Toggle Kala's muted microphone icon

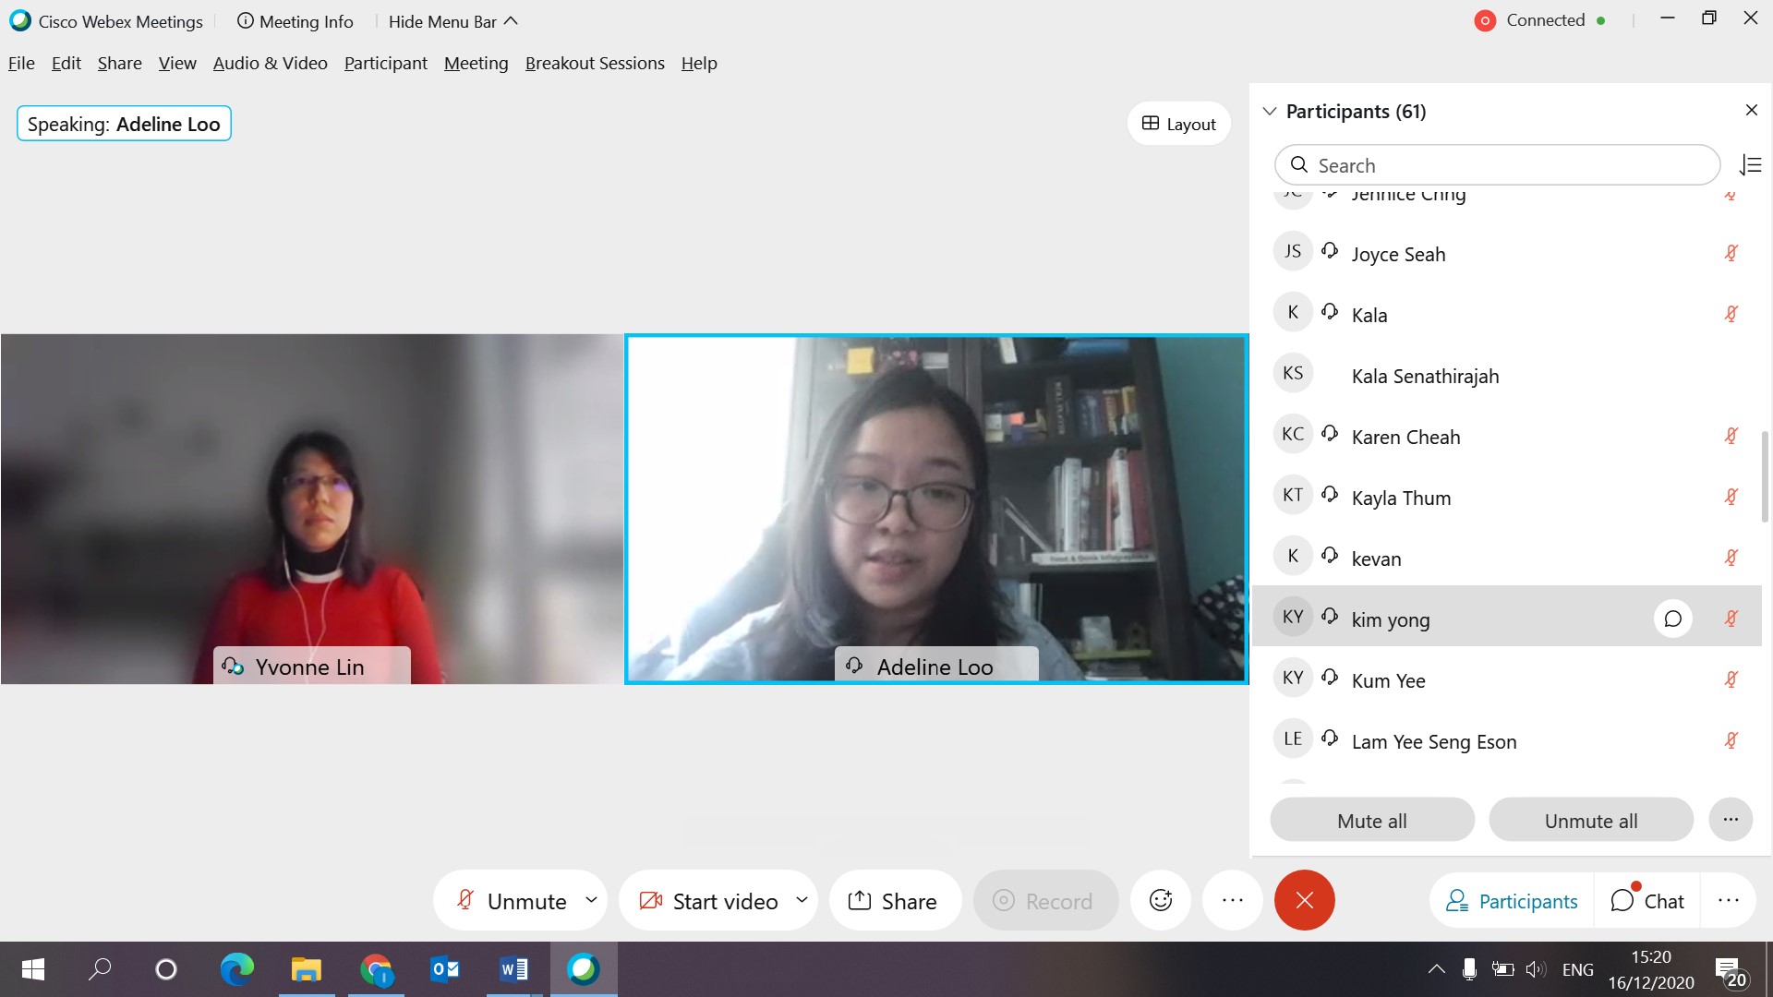click(x=1731, y=314)
